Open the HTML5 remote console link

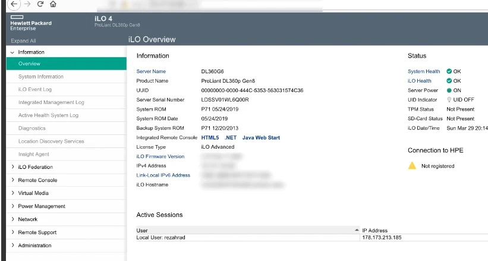(x=210, y=138)
